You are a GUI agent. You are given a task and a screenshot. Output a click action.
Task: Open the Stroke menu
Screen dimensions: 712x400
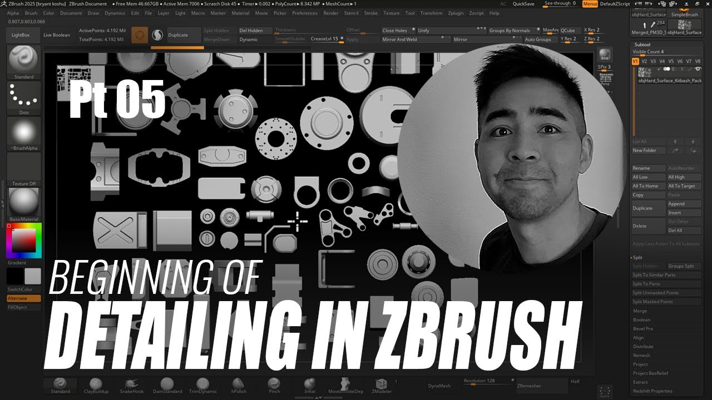pyautogui.click(x=370, y=13)
